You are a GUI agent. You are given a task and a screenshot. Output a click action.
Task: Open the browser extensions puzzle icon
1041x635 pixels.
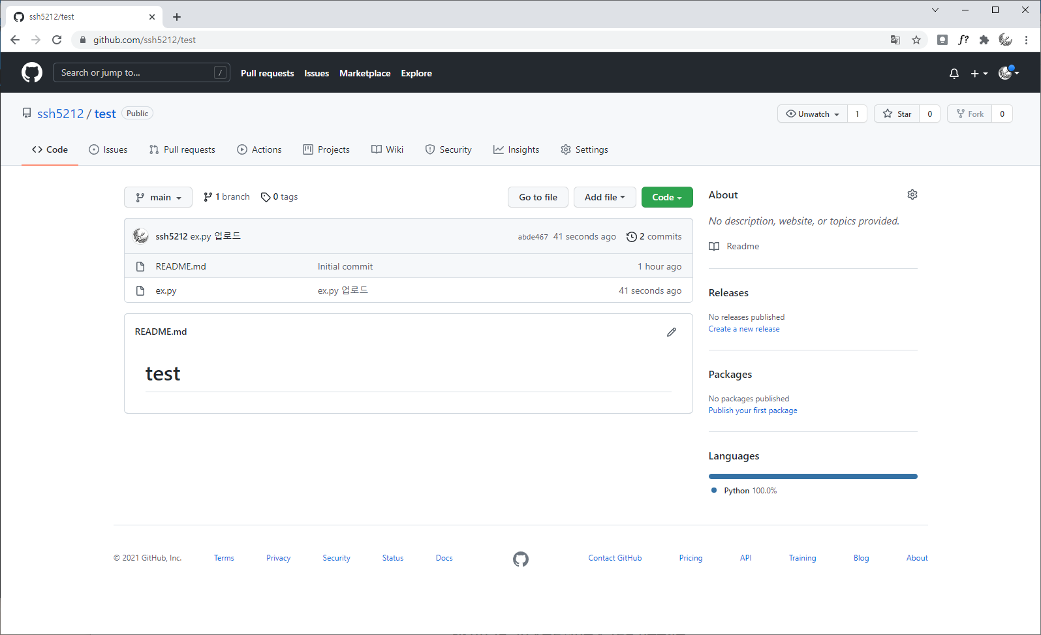[x=984, y=40]
